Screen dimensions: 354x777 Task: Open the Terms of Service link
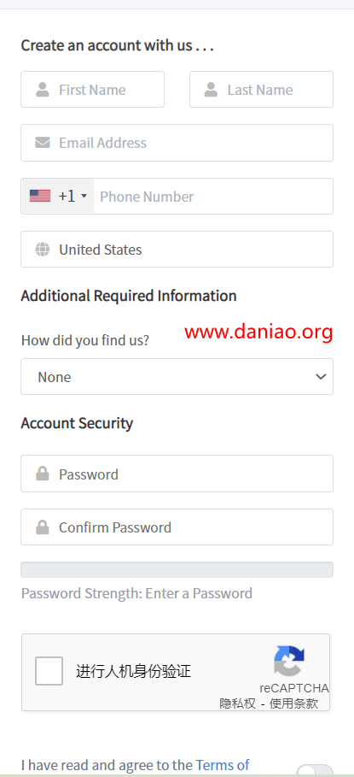(223, 765)
